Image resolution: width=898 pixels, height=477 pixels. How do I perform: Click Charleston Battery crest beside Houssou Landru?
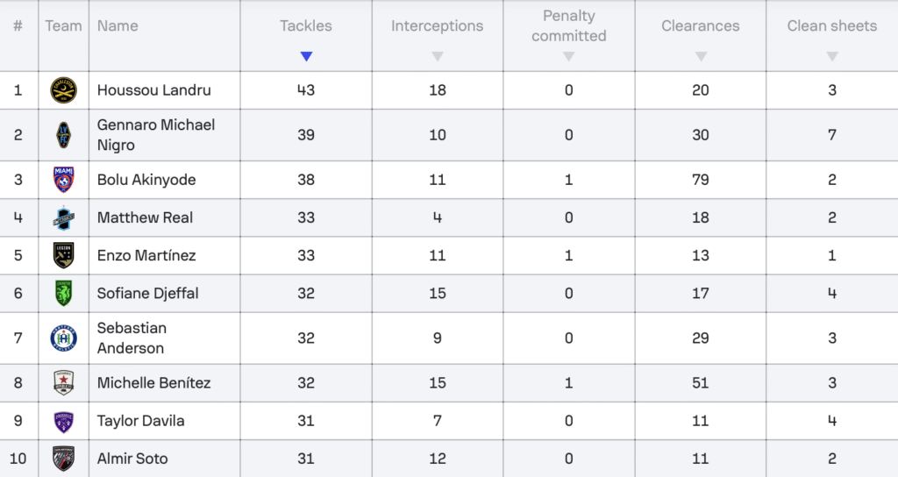pos(63,90)
